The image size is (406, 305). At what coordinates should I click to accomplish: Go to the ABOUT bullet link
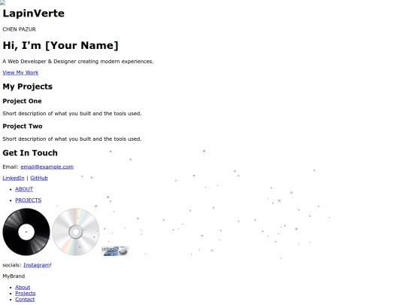(24, 189)
